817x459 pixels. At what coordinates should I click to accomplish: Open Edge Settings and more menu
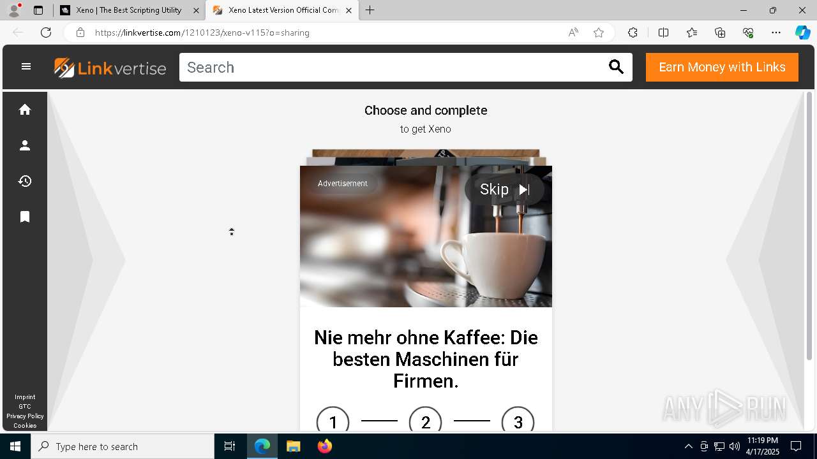(776, 33)
